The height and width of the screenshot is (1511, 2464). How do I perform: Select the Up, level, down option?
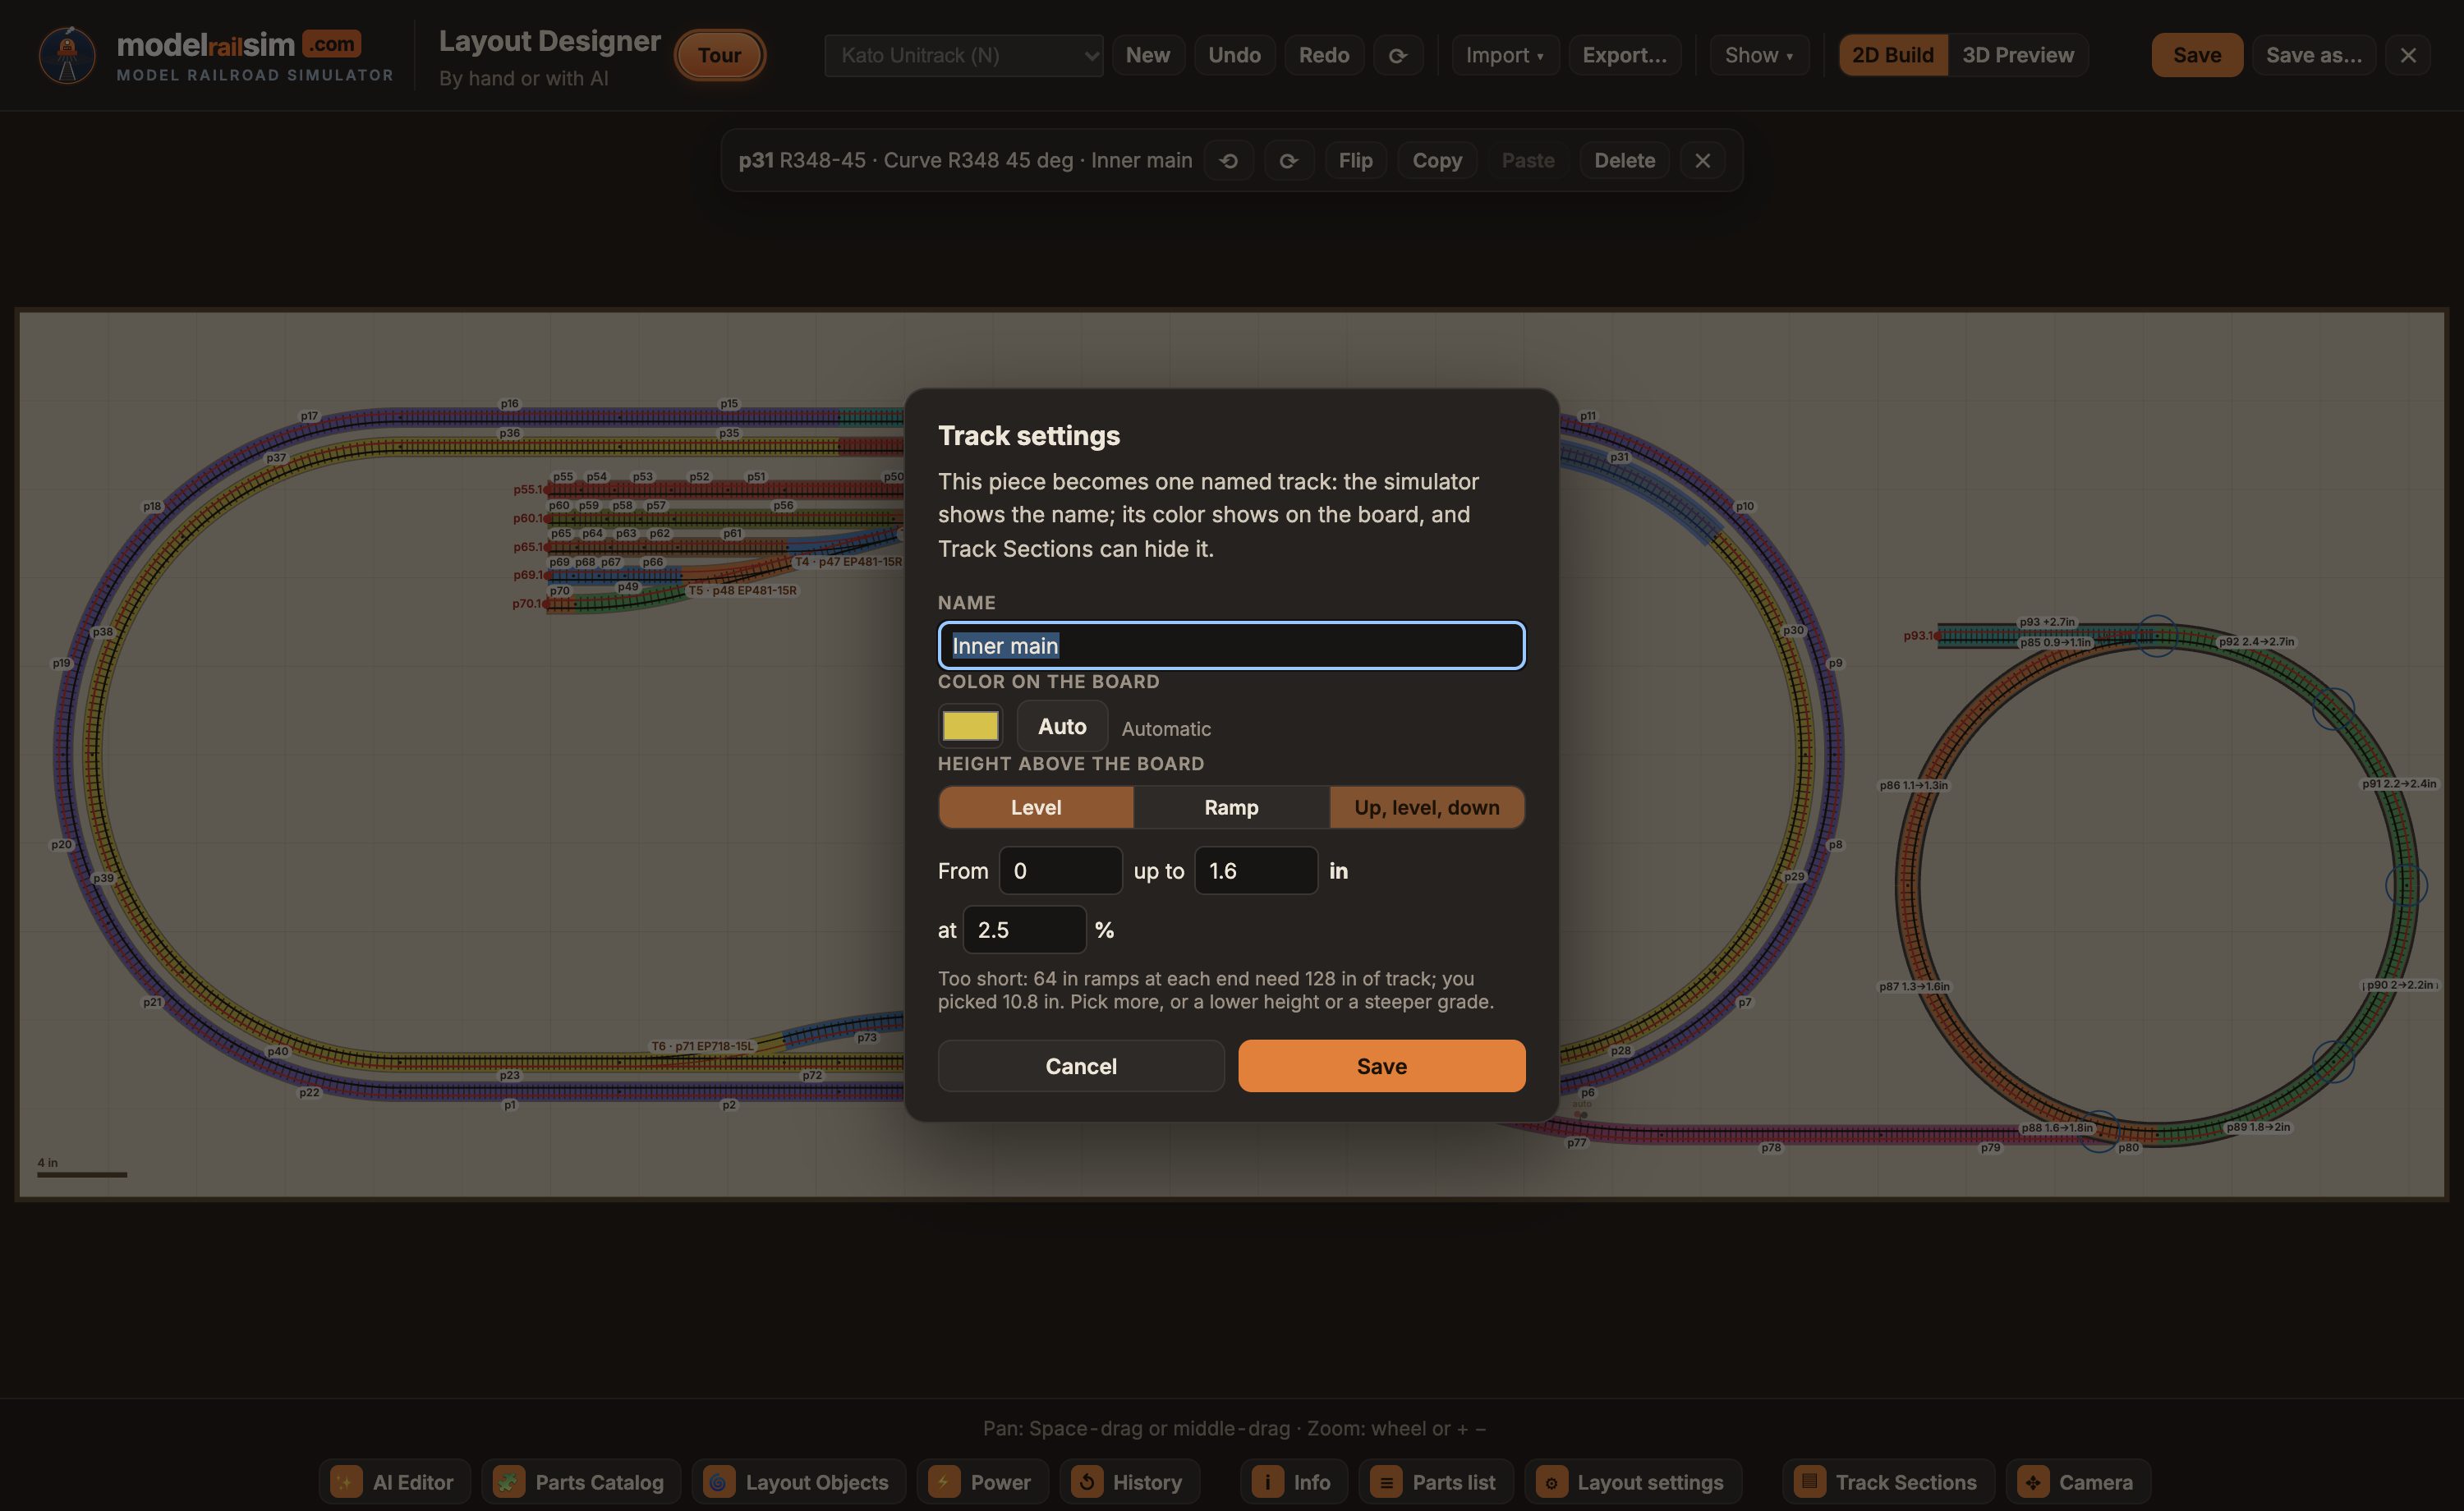click(x=1427, y=807)
